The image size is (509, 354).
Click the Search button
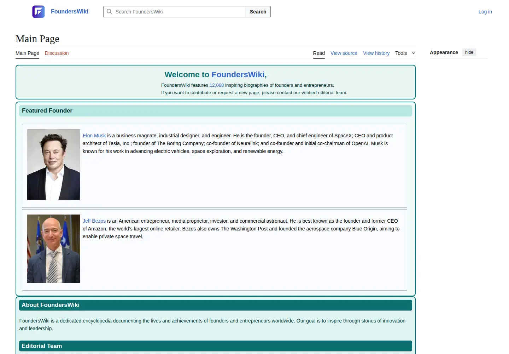[x=258, y=12]
